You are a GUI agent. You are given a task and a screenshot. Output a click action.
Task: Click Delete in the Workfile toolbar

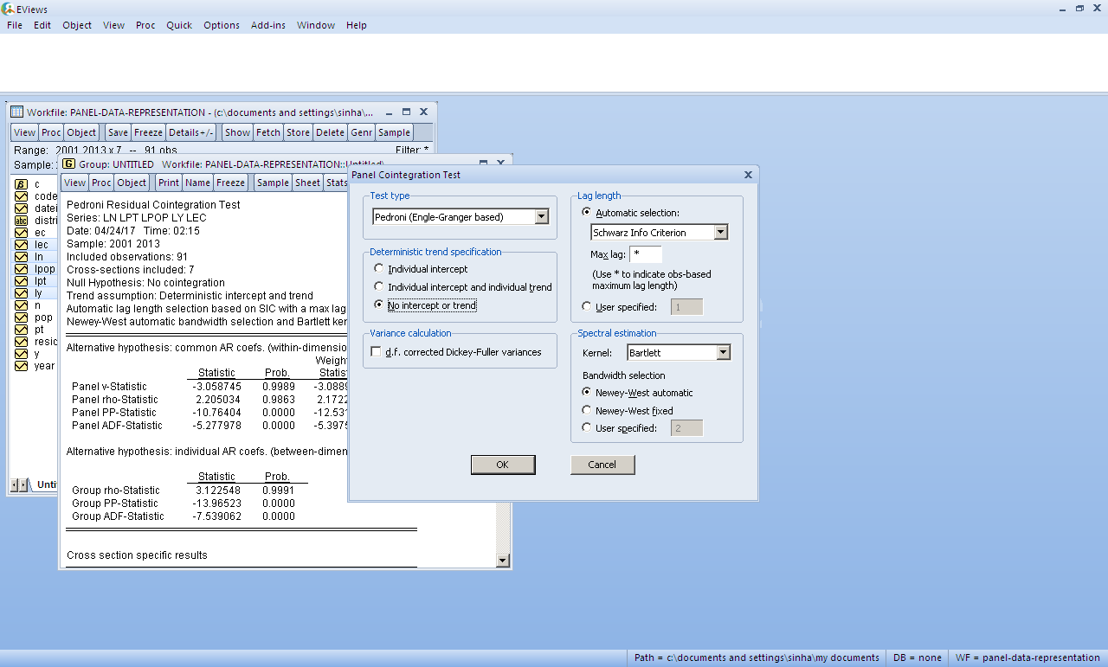(330, 132)
